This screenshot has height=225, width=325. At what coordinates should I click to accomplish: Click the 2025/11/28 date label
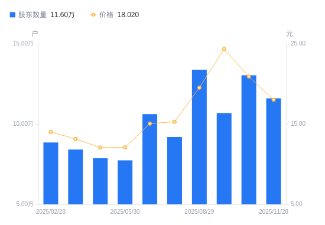(x=274, y=211)
